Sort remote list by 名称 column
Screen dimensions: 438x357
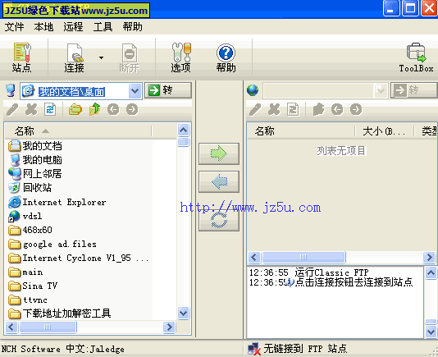[x=301, y=130]
